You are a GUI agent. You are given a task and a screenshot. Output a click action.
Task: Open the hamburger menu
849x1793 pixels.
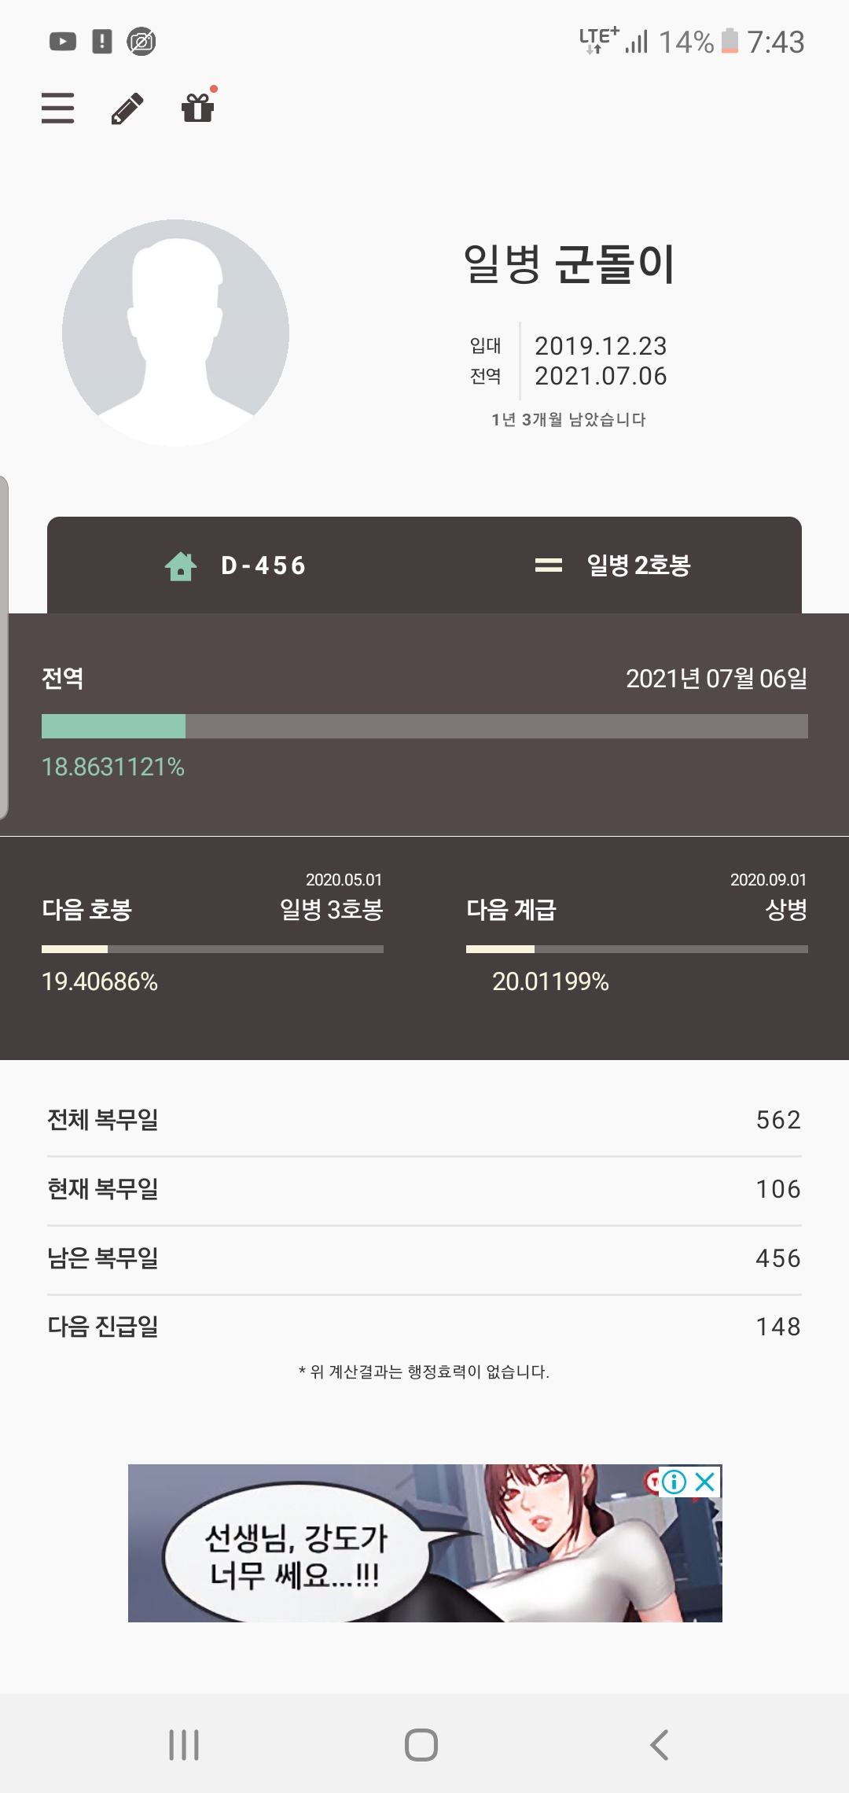58,109
